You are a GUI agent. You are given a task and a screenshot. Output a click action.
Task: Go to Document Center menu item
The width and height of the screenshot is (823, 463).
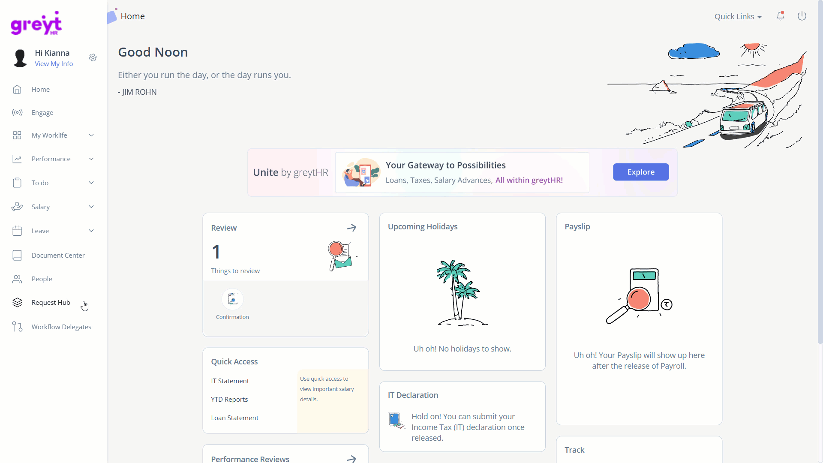(53, 256)
